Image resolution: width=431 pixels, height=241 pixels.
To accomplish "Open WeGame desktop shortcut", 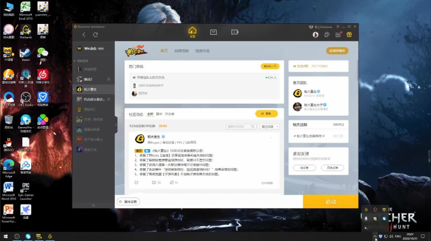I will click(x=26, y=32).
